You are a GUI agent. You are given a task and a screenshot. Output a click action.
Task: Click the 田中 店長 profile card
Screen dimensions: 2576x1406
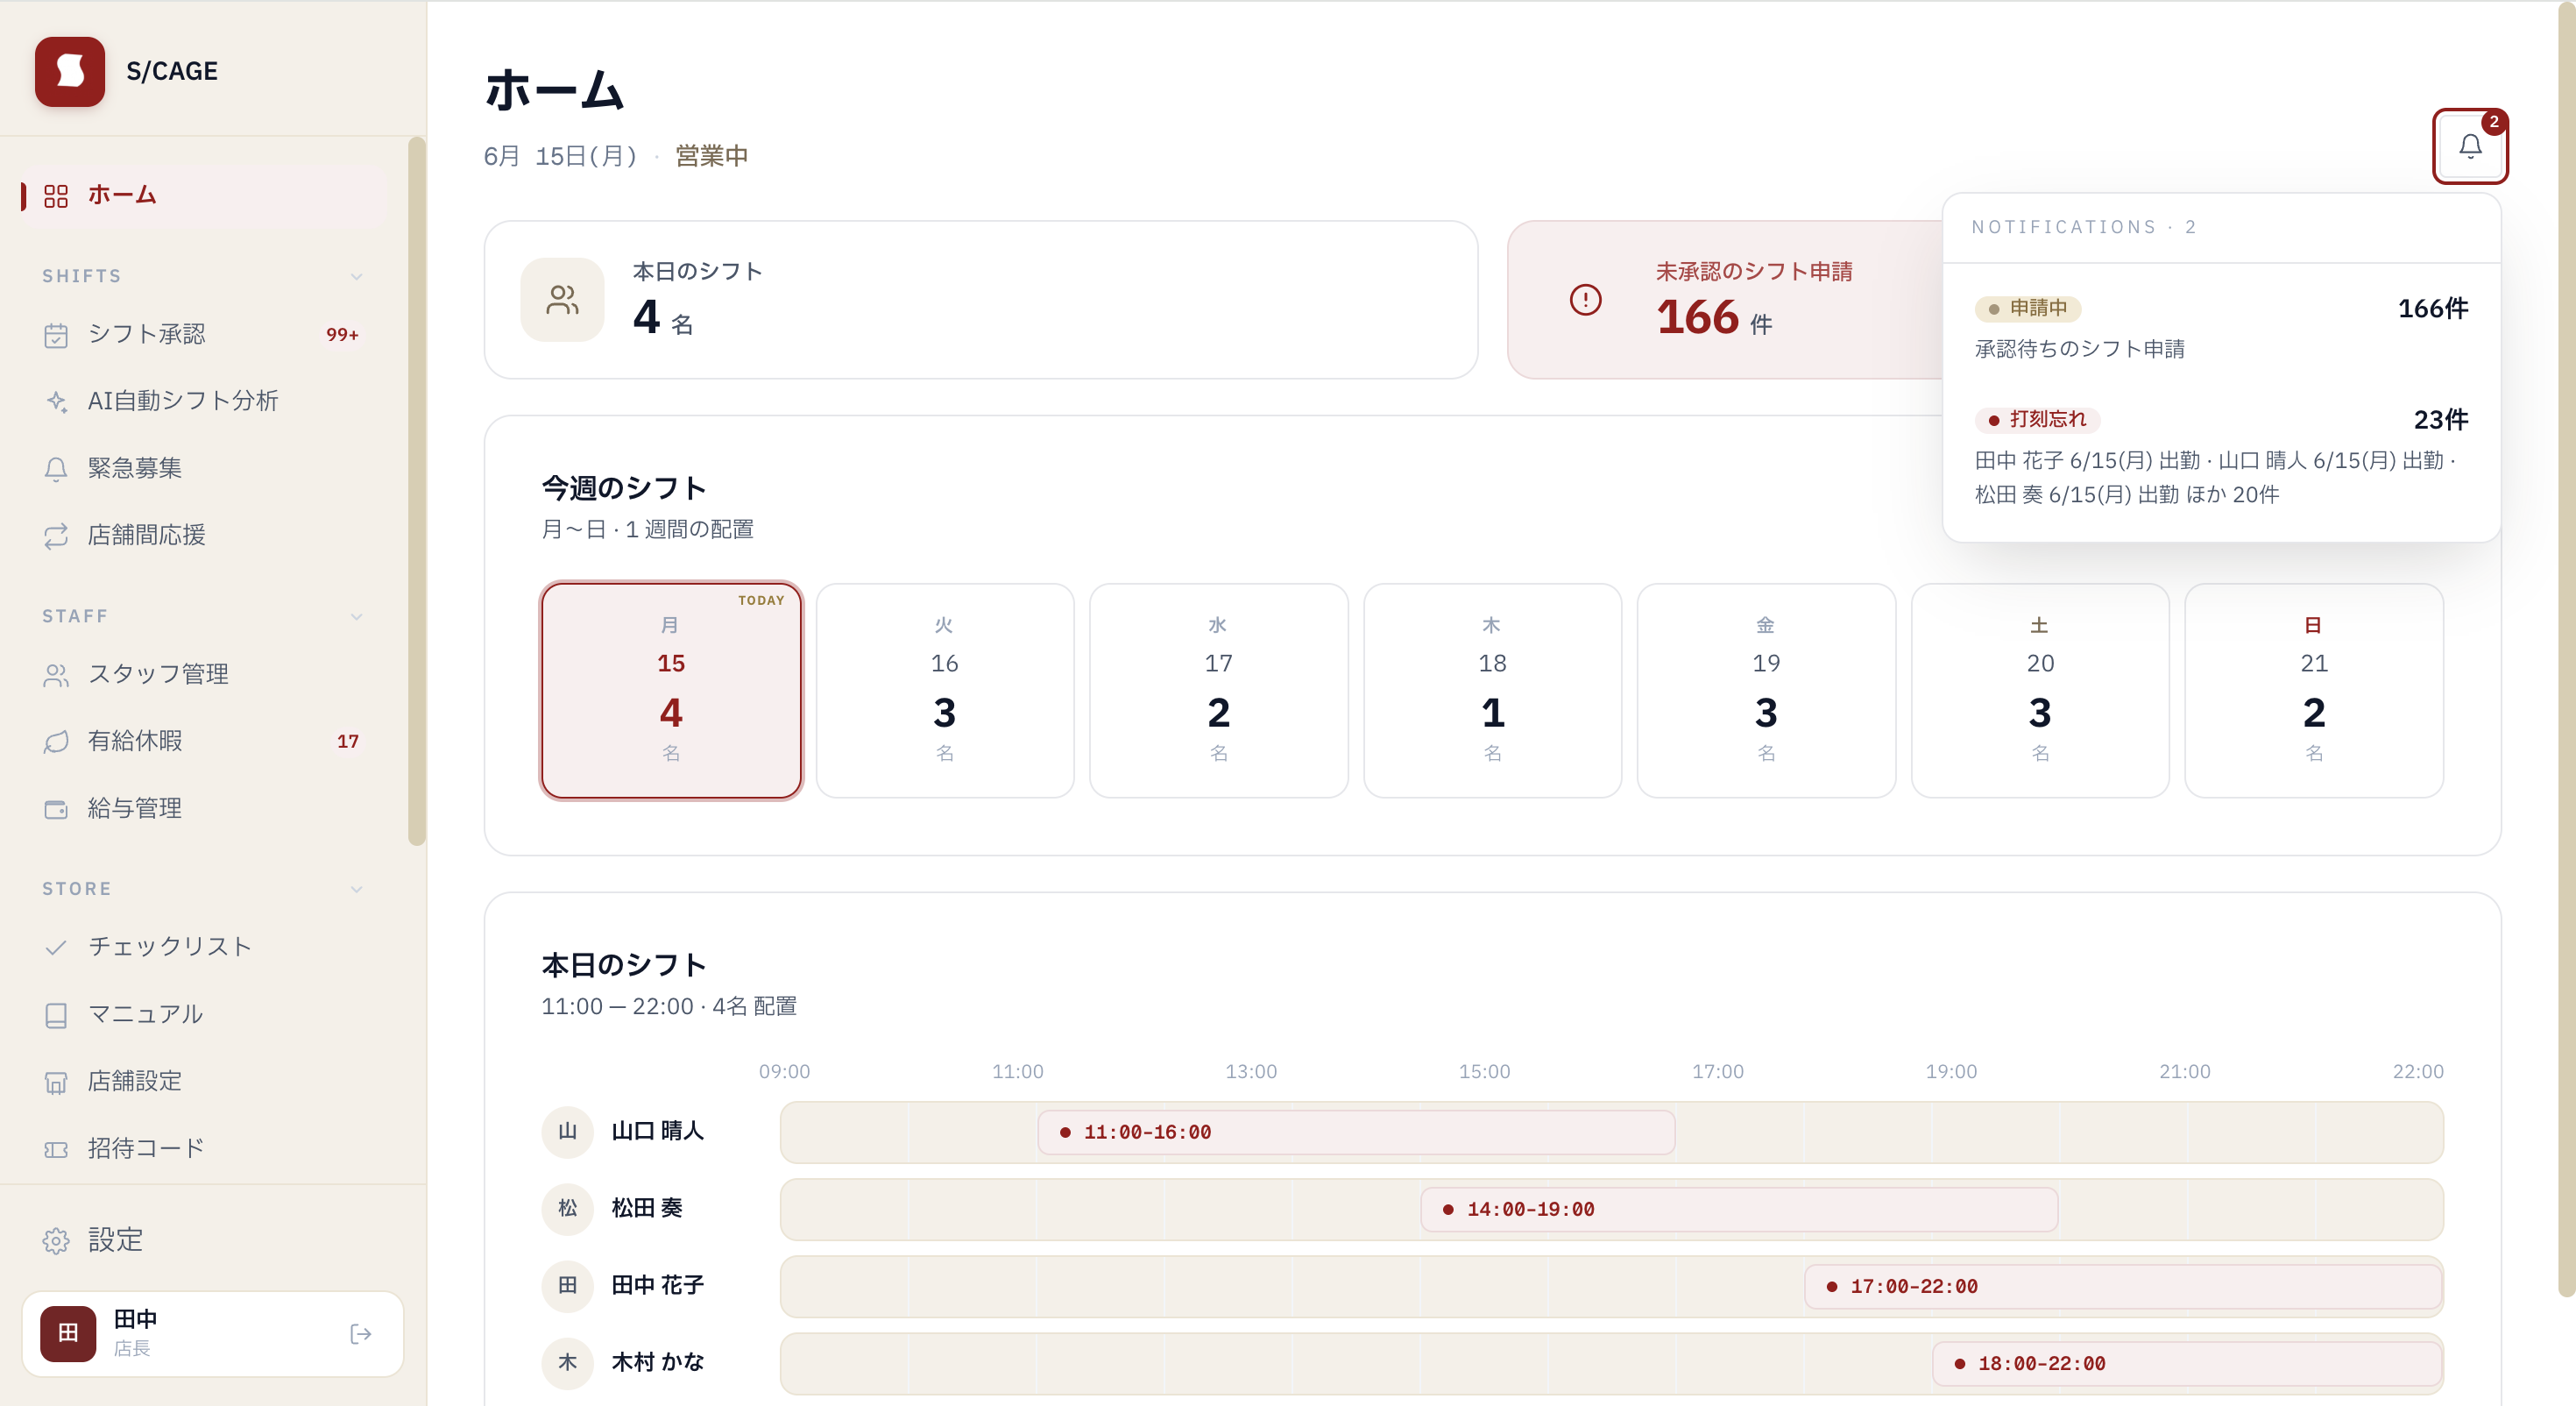213,1334
